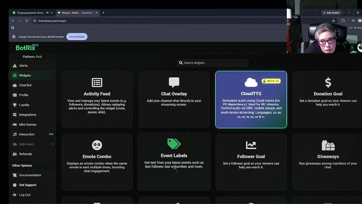Screen dimensions: 362x204
Task: Click the CloudTTS cloud icon
Action: coord(251,82)
